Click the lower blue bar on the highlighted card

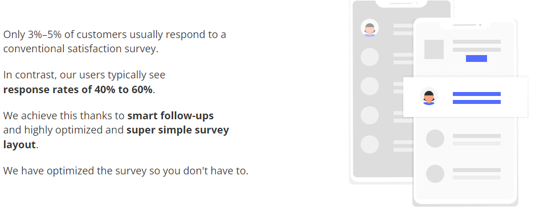477,102
